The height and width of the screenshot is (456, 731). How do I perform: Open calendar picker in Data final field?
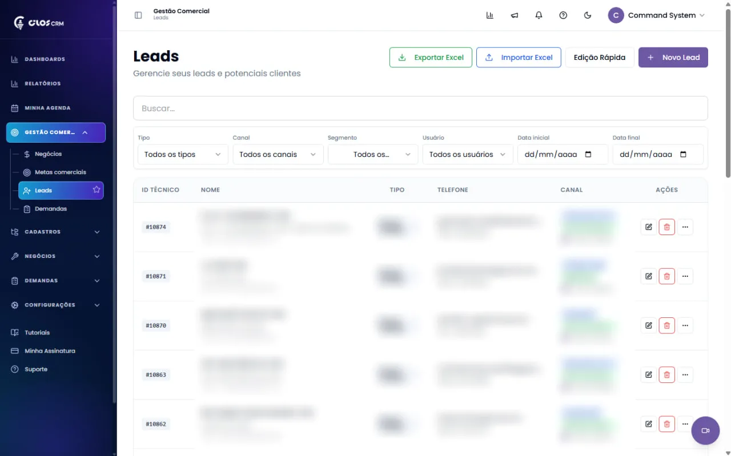[684, 155]
